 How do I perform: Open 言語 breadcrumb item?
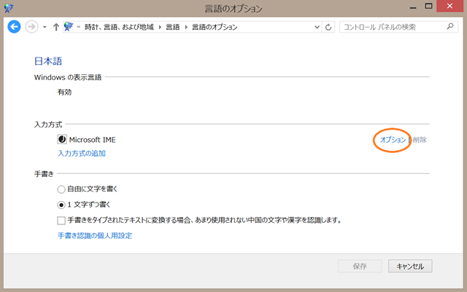coord(173,27)
